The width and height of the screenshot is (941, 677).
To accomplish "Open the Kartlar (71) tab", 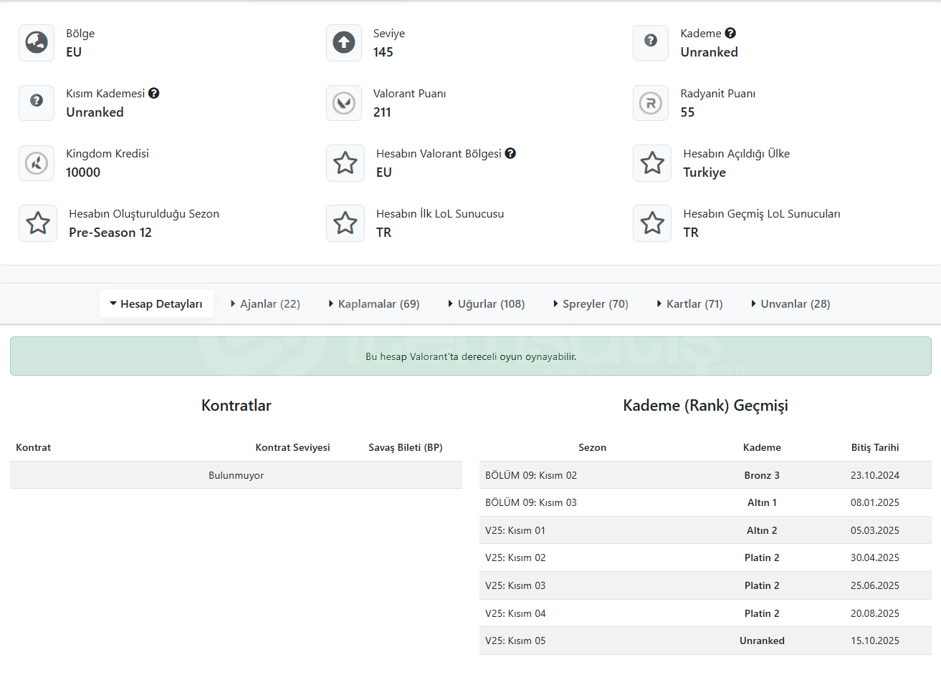I will pyautogui.click(x=690, y=304).
